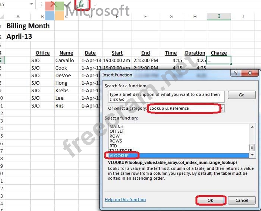Select column J header
The image size is (261, 211).
tap(243, 16)
